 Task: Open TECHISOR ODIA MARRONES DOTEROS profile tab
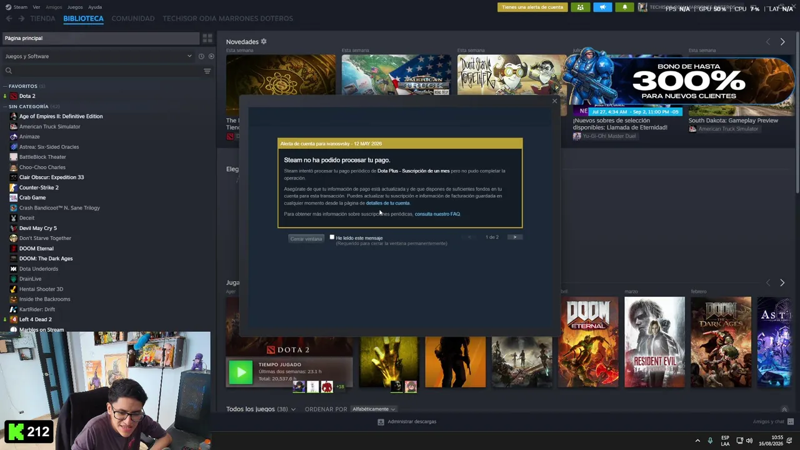click(x=227, y=19)
